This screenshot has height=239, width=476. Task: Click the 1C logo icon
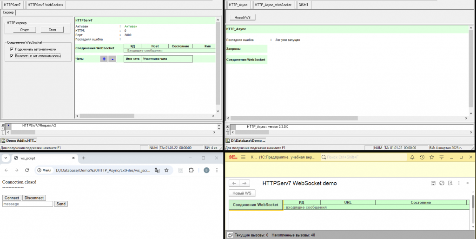click(x=233, y=157)
